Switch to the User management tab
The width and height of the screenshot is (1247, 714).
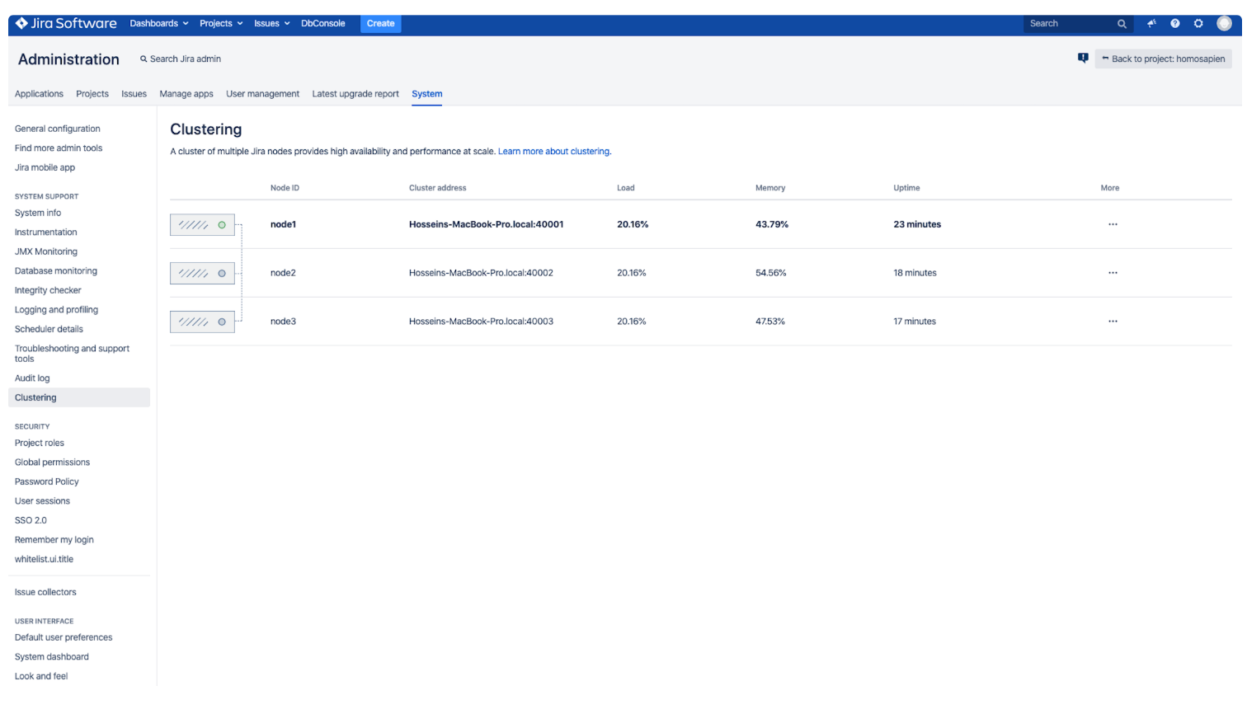(262, 94)
